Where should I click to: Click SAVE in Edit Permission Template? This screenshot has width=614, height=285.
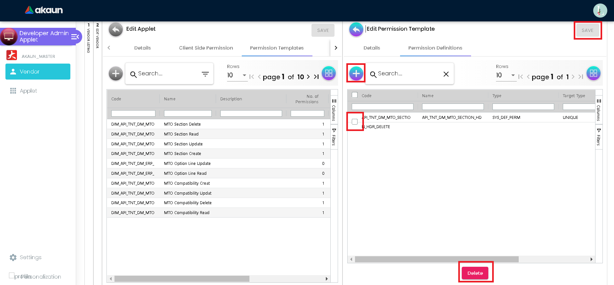587,30
